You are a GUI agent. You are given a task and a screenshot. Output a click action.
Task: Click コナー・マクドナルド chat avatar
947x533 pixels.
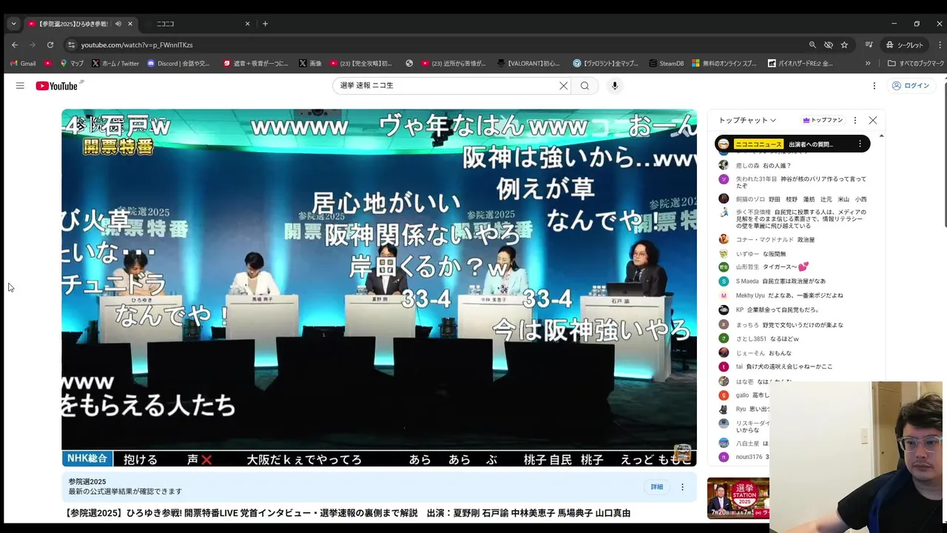pos(724,239)
